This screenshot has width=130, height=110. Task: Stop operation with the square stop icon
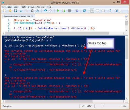tap(69, 11)
